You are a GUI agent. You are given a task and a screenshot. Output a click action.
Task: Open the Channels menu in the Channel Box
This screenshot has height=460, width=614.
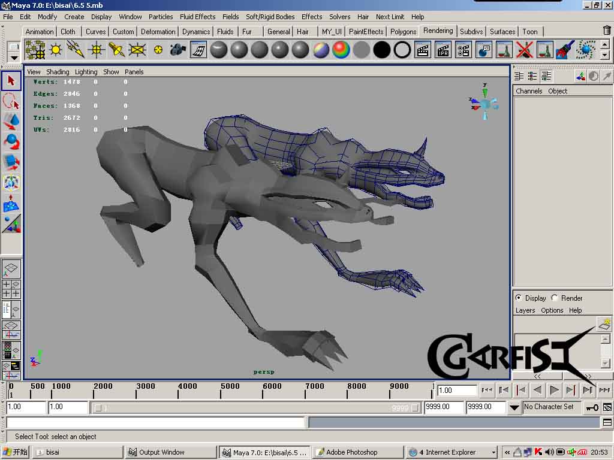[529, 91]
